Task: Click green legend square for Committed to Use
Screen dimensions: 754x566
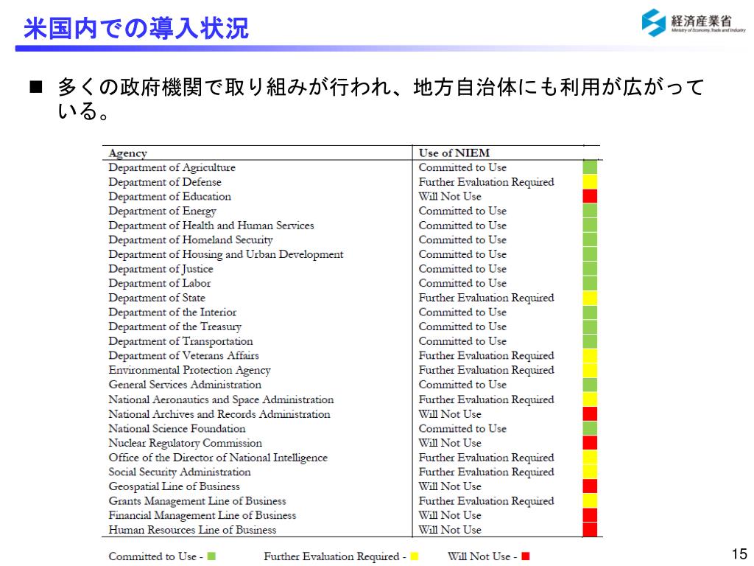Action: point(211,556)
